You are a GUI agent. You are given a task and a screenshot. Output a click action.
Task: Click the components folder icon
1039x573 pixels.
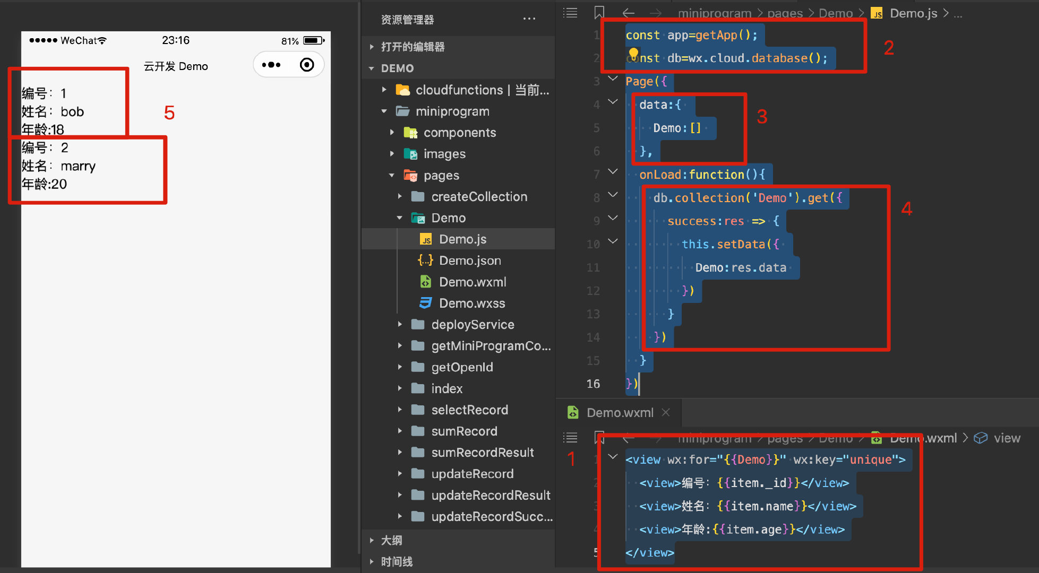pyautogui.click(x=410, y=133)
